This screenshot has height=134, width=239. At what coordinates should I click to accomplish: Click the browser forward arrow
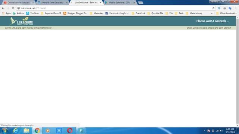click(x=8, y=8)
